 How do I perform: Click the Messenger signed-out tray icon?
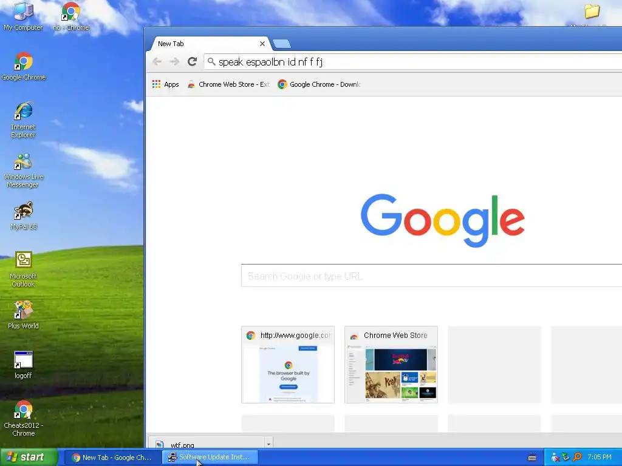pyautogui.click(x=555, y=458)
